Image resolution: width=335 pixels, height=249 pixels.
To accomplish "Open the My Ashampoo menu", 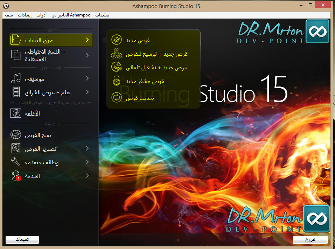I will 71,15.
